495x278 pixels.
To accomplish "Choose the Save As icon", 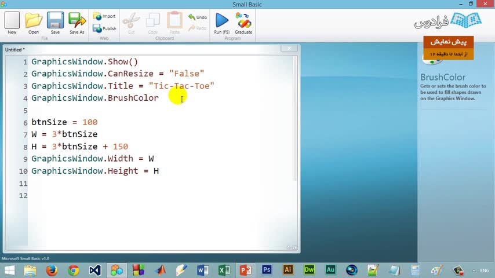I will click(x=77, y=23).
